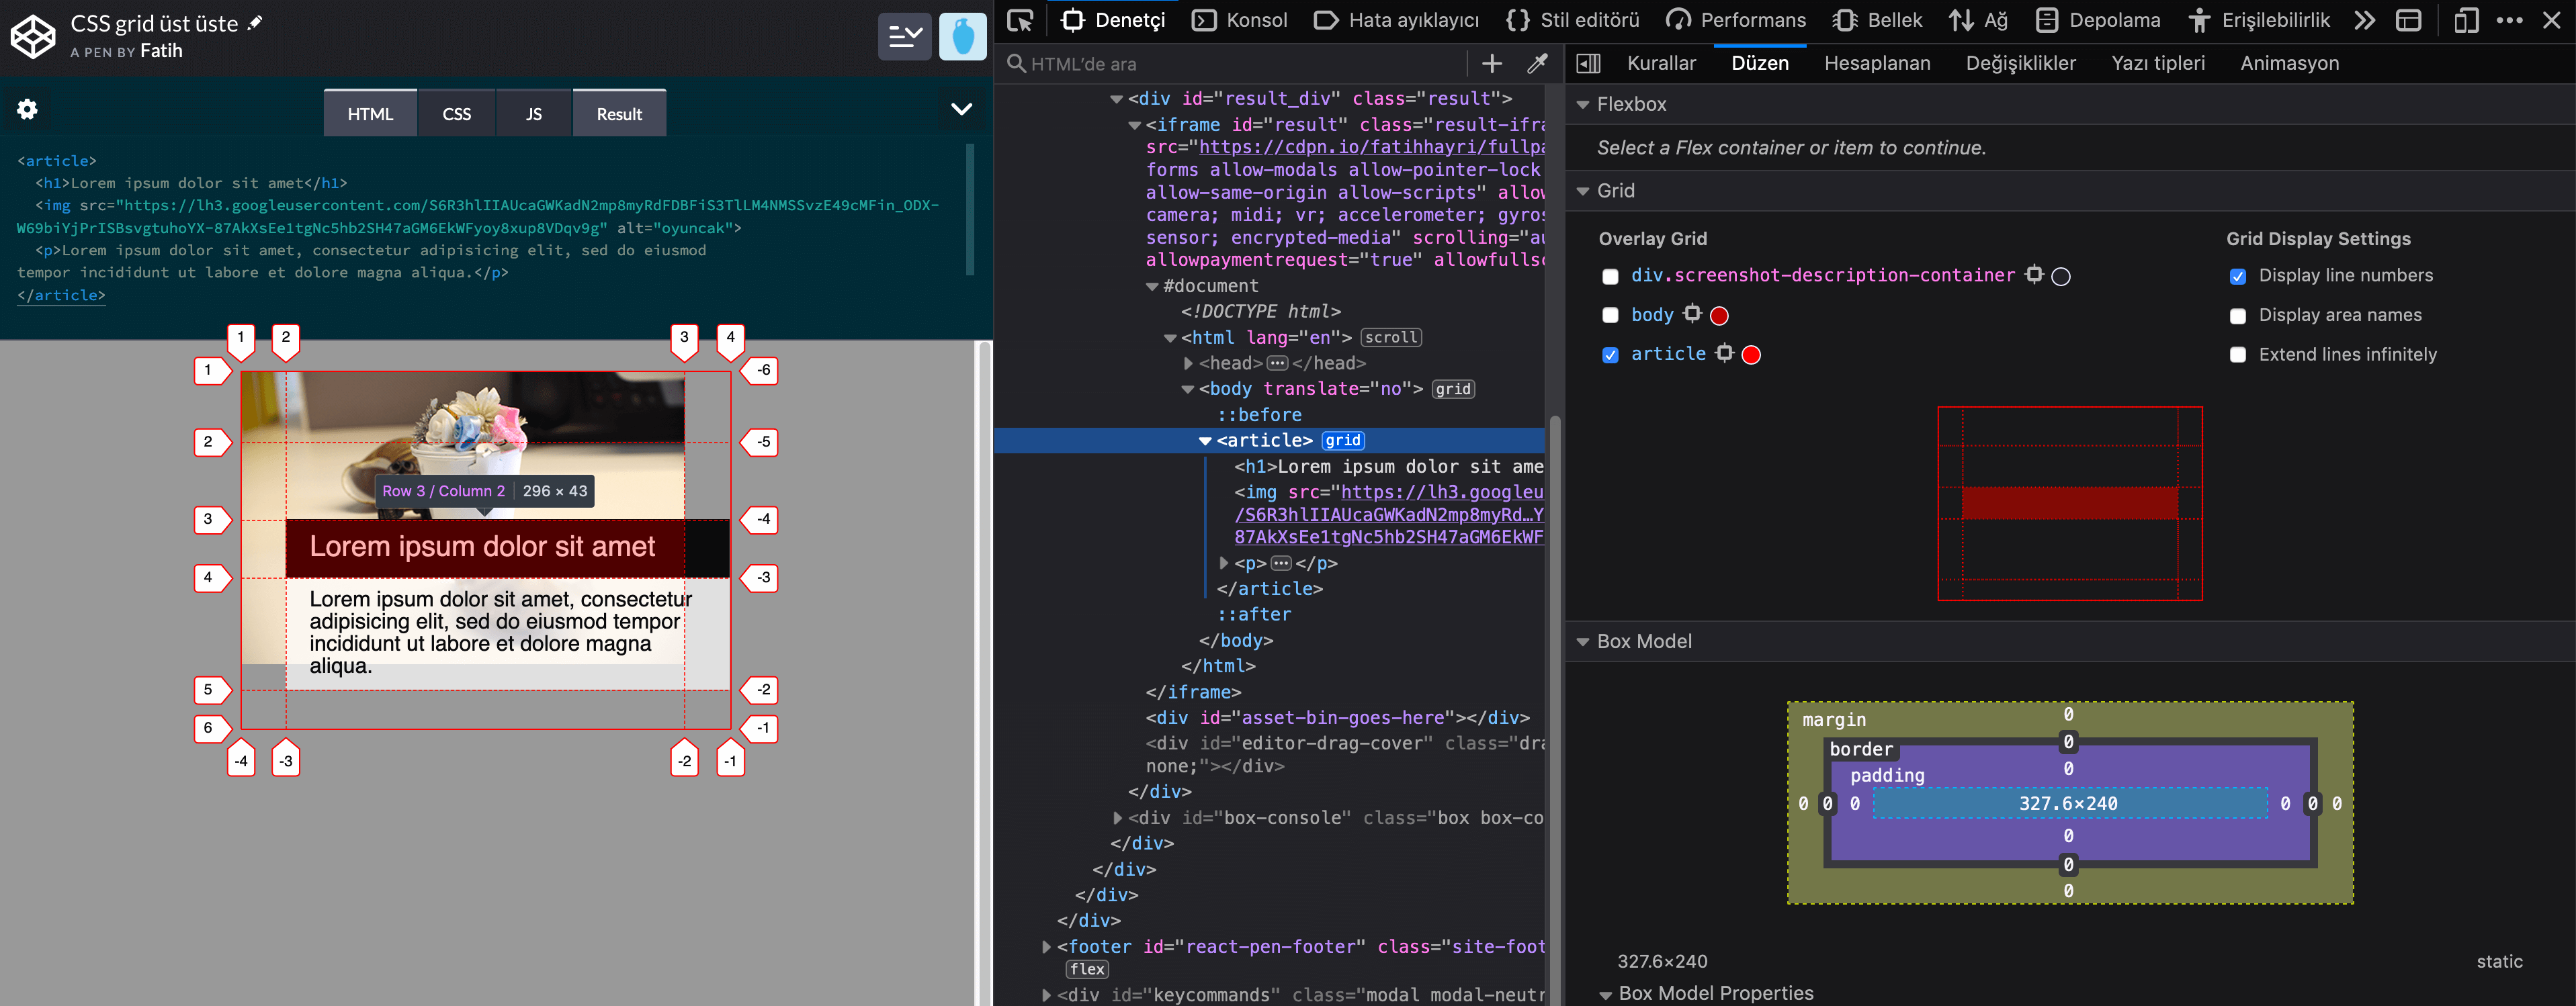Image resolution: width=2576 pixels, height=1006 pixels.
Task: Open the editor layout icon in CodePen header
Action: [x=904, y=37]
